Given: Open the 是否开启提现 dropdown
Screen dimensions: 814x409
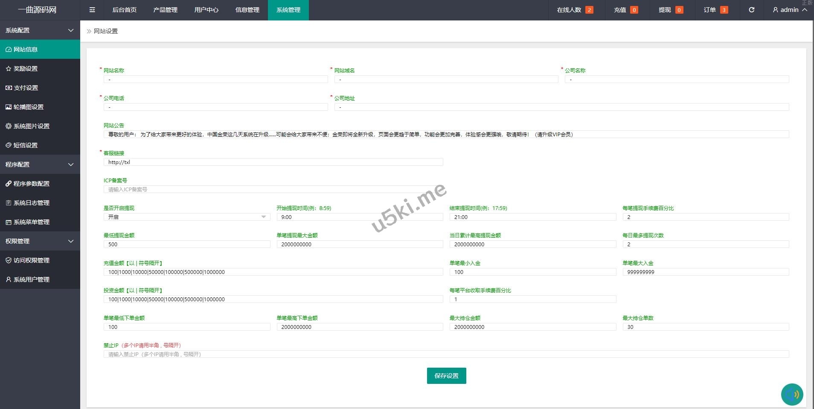Looking at the screenshot, I should pyautogui.click(x=186, y=217).
